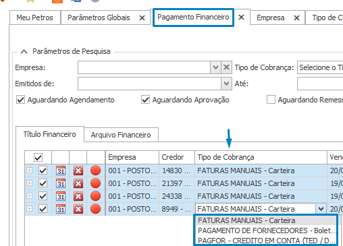Toggle Aguardando Agendamento checkbox

coord(20,100)
